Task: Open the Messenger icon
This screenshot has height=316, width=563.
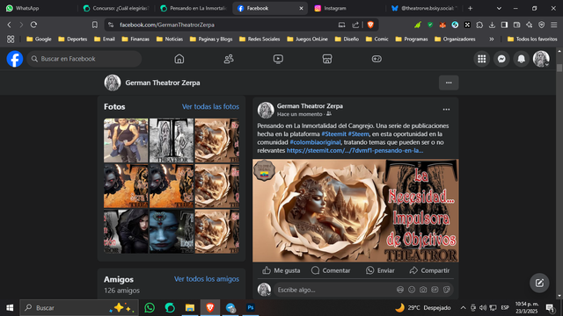Action: (x=501, y=59)
